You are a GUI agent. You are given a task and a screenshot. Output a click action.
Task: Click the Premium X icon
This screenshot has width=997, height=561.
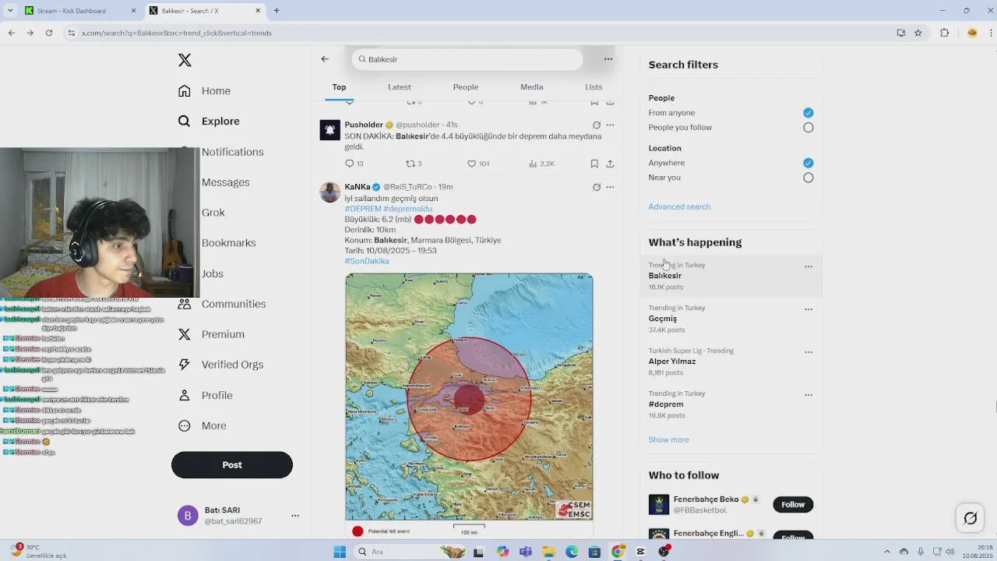[185, 334]
